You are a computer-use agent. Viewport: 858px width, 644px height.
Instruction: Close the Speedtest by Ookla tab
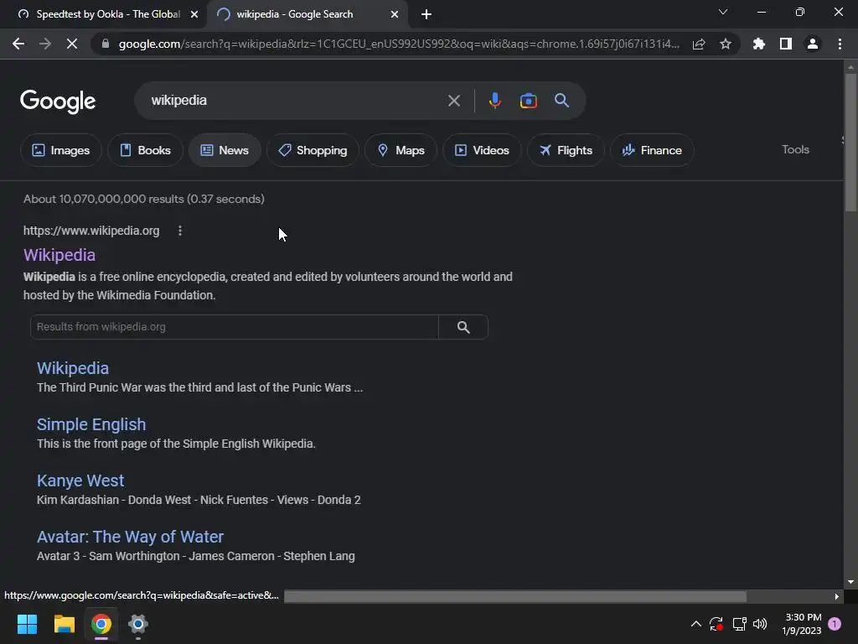pyautogui.click(x=194, y=14)
